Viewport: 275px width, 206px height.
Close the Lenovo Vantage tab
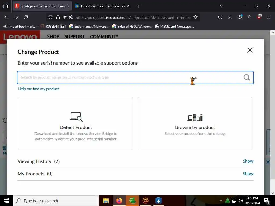128,6
